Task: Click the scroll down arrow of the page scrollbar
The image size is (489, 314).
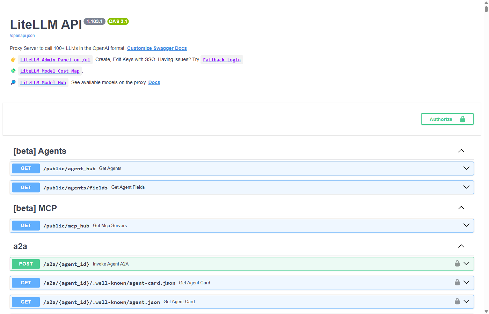Action: (486, 311)
